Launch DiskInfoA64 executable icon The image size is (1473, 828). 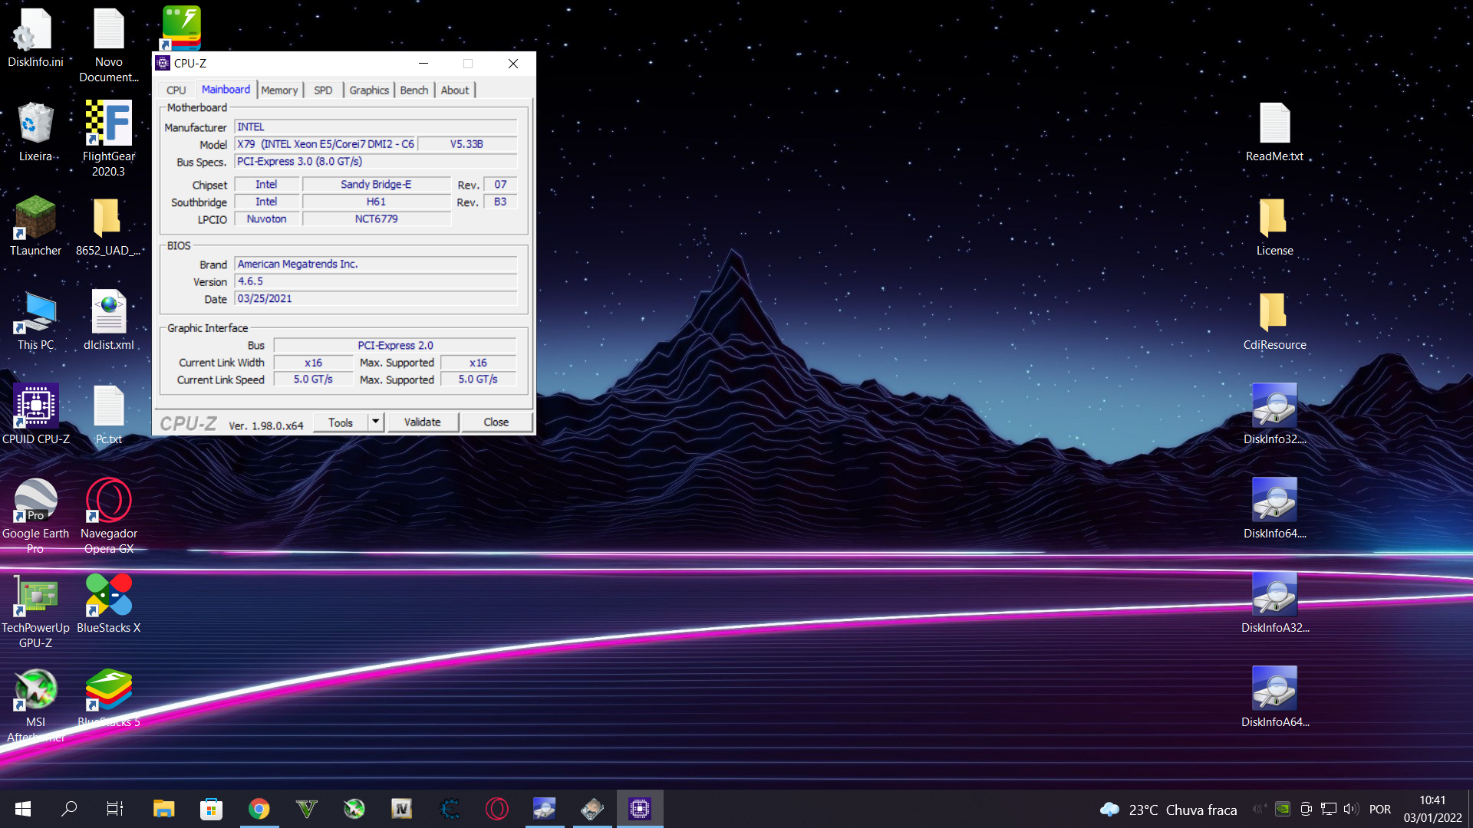pos(1274,698)
